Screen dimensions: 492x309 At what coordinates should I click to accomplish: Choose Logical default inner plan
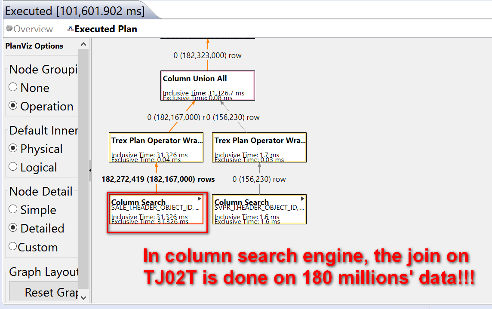pos(13,166)
